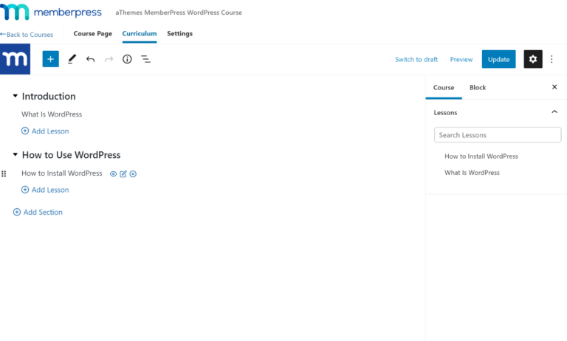Open the document details info icon
Screen dimensions: 567x341
pos(127,59)
